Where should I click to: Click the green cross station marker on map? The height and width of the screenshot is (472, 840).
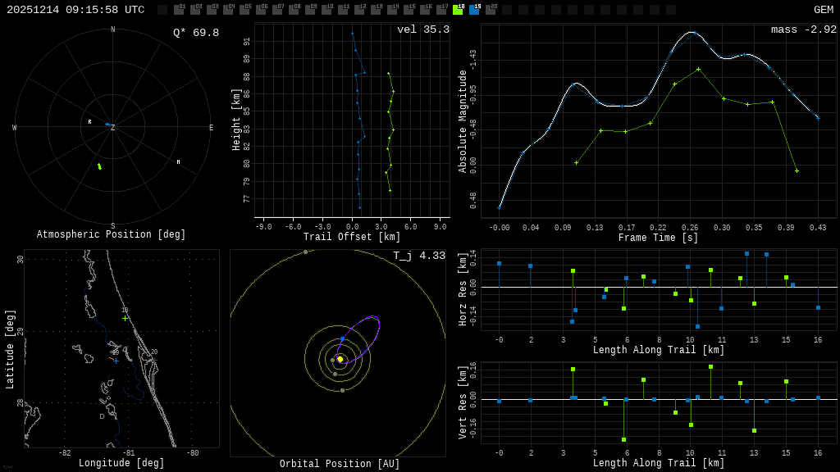click(x=125, y=318)
